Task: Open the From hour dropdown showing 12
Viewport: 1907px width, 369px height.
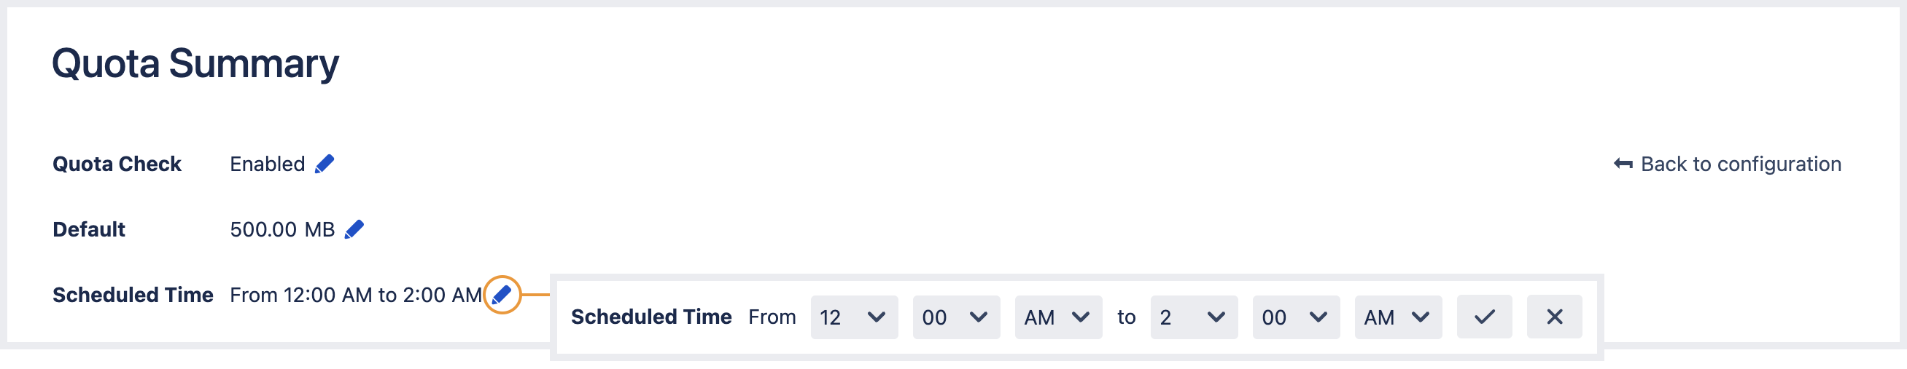Action: (x=853, y=317)
